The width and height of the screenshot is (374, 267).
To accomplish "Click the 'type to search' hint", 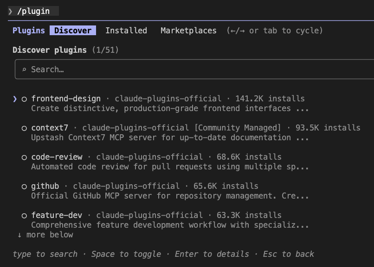I will (x=45, y=254).
